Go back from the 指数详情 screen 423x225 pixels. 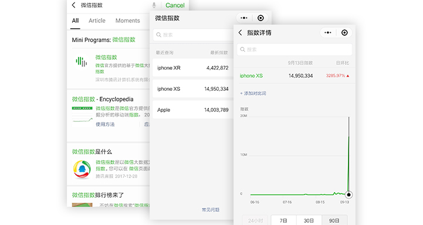pyautogui.click(x=240, y=33)
